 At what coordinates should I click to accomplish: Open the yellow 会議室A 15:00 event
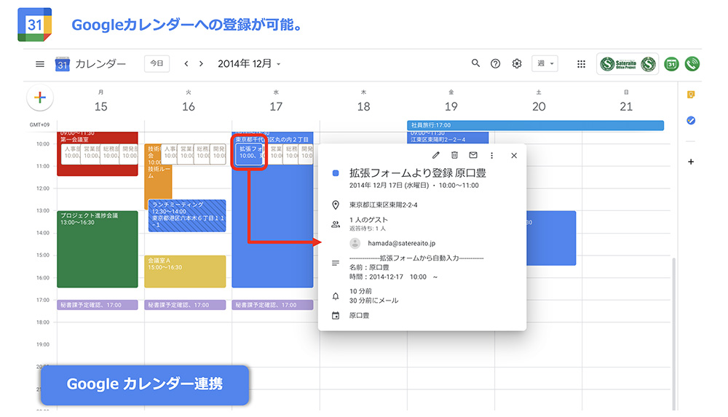185,271
